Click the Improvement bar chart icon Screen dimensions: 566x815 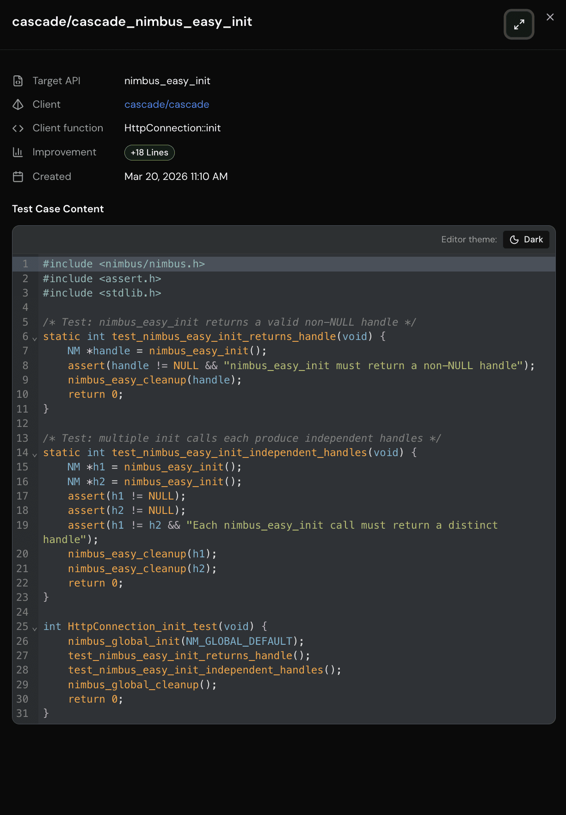pos(18,152)
